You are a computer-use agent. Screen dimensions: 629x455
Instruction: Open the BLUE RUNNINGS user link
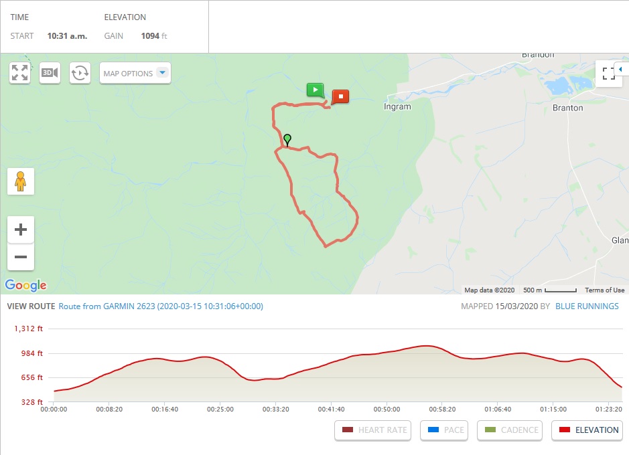[x=587, y=306]
